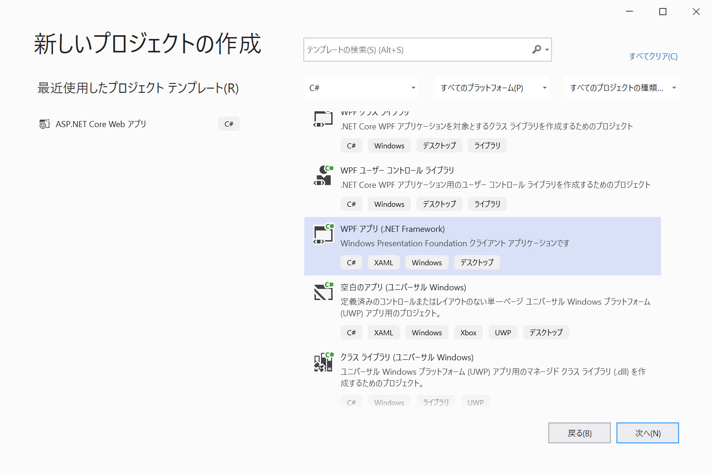Click WPF アプリ description Windows Presentation Foundation
712x473 pixels.
click(x=455, y=243)
